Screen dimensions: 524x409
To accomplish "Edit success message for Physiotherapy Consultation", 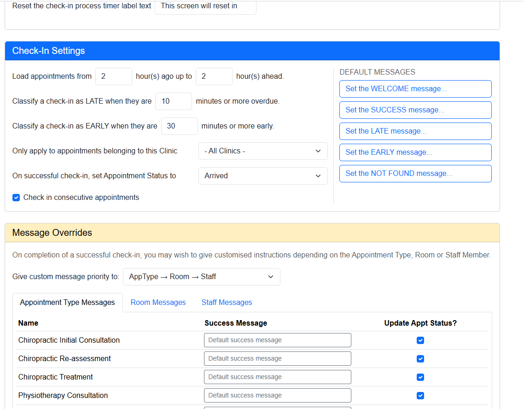I will click(x=277, y=395).
